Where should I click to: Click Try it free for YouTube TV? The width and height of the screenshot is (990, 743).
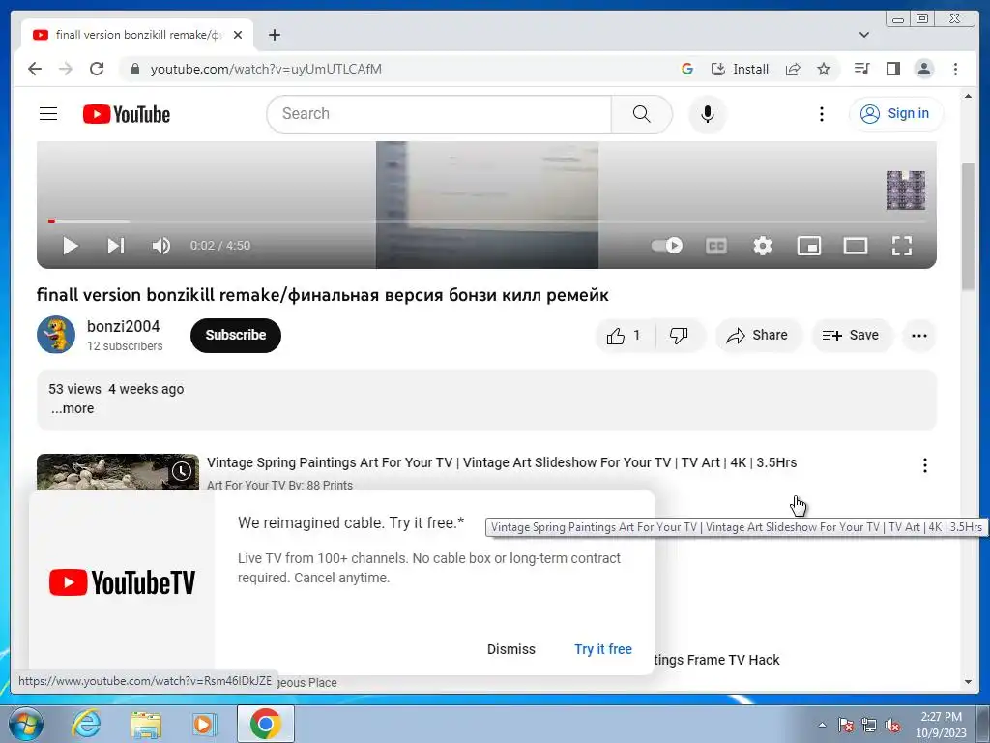603,649
